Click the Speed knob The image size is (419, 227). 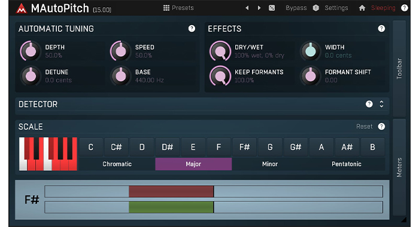[120, 51]
